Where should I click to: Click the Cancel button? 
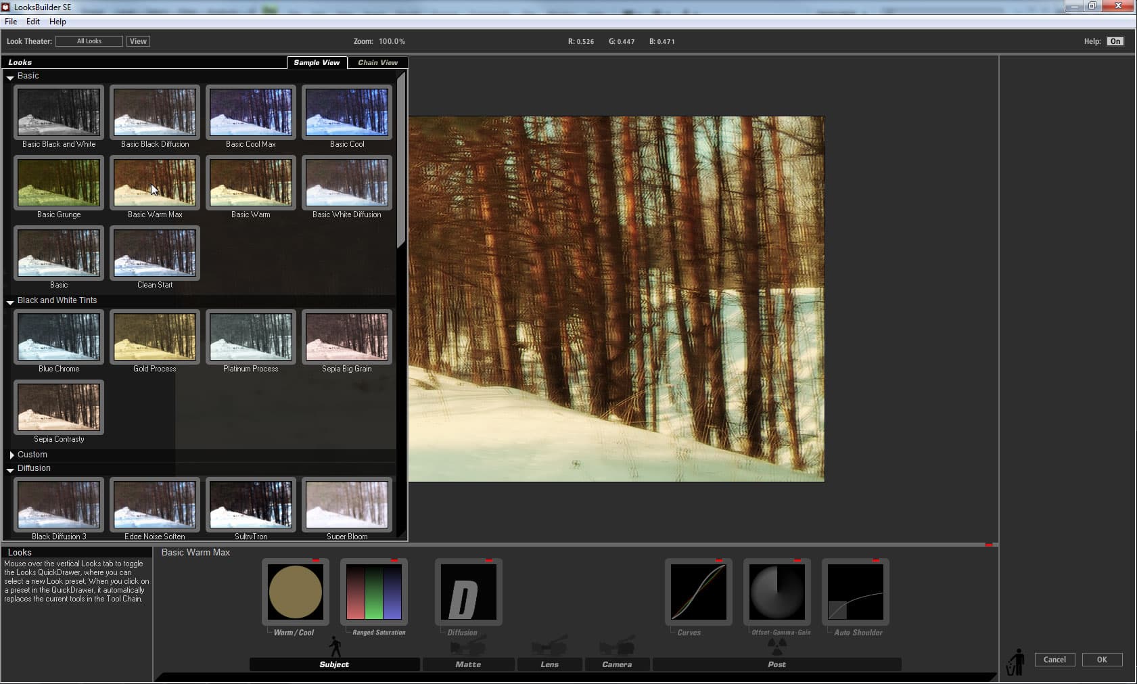(x=1054, y=660)
